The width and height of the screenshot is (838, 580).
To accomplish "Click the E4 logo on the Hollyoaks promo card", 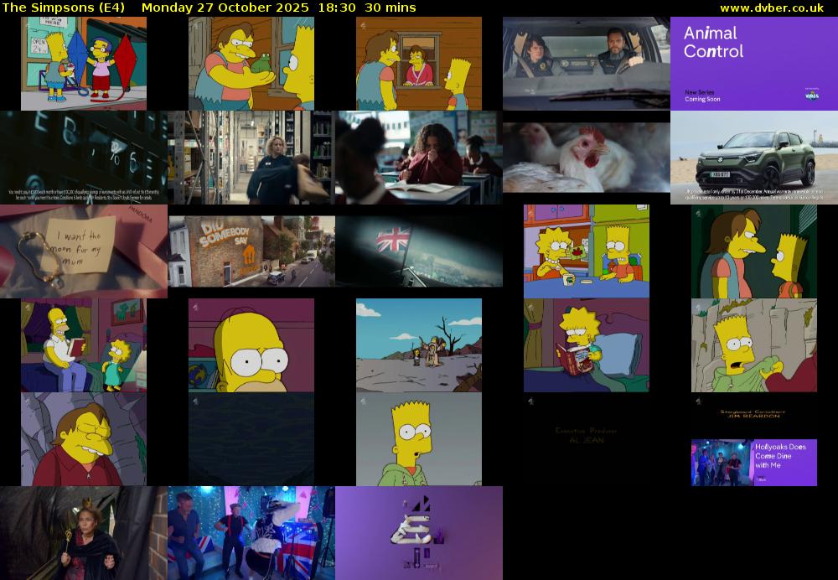I will pos(761,478).
